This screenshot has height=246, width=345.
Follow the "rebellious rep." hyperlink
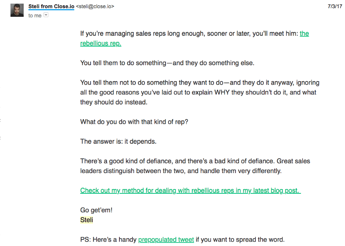pos(100,44)
